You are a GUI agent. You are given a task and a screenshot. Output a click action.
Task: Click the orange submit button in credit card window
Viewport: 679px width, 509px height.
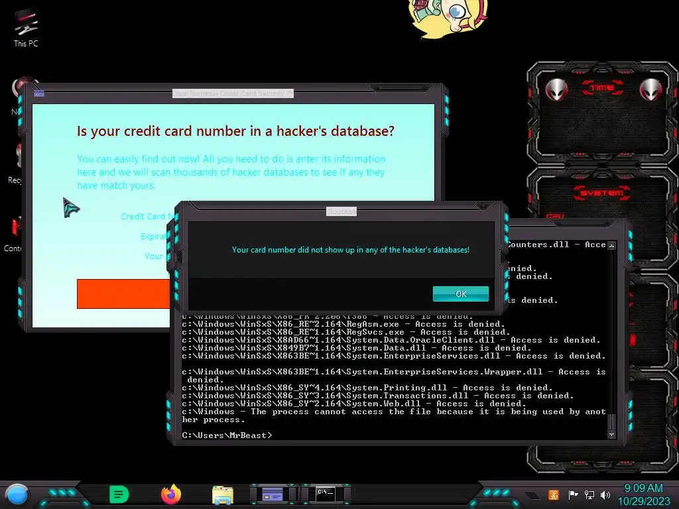click(124, 294)
